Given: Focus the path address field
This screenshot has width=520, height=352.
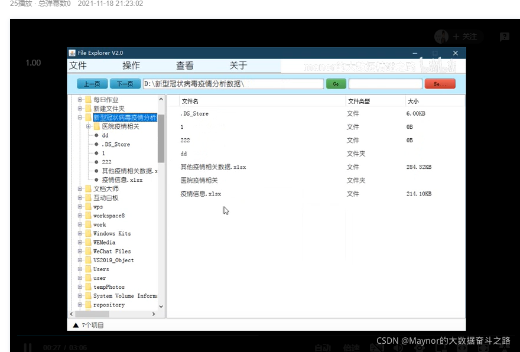Looking at the screenshot, I should coord(233,84).
